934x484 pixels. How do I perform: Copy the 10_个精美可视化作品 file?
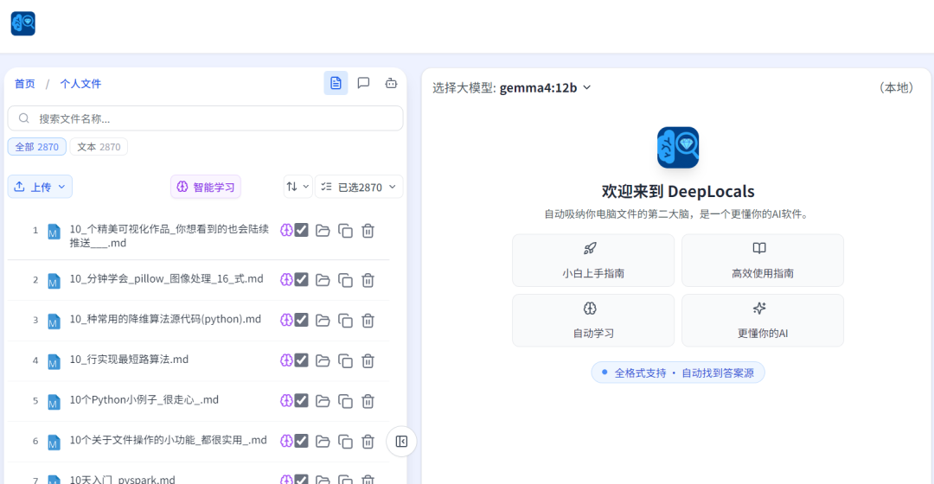pyautogui.click(x=345, y=231)
